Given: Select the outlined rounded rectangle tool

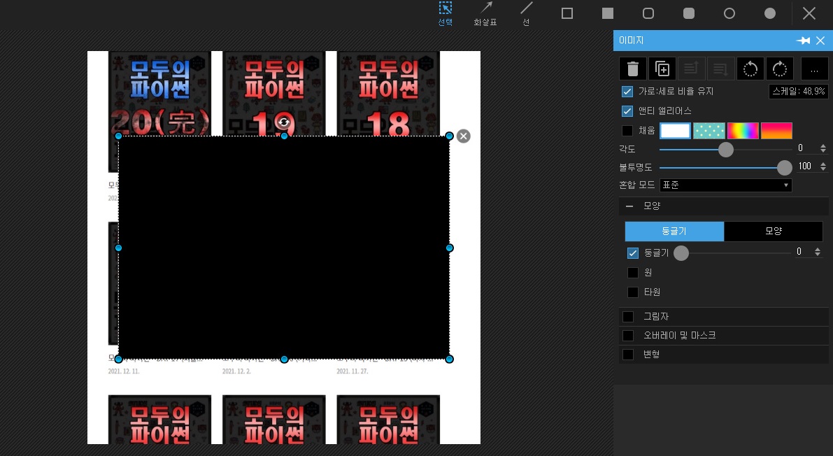Looking at the screenshot, I should (x=648, y=13).
